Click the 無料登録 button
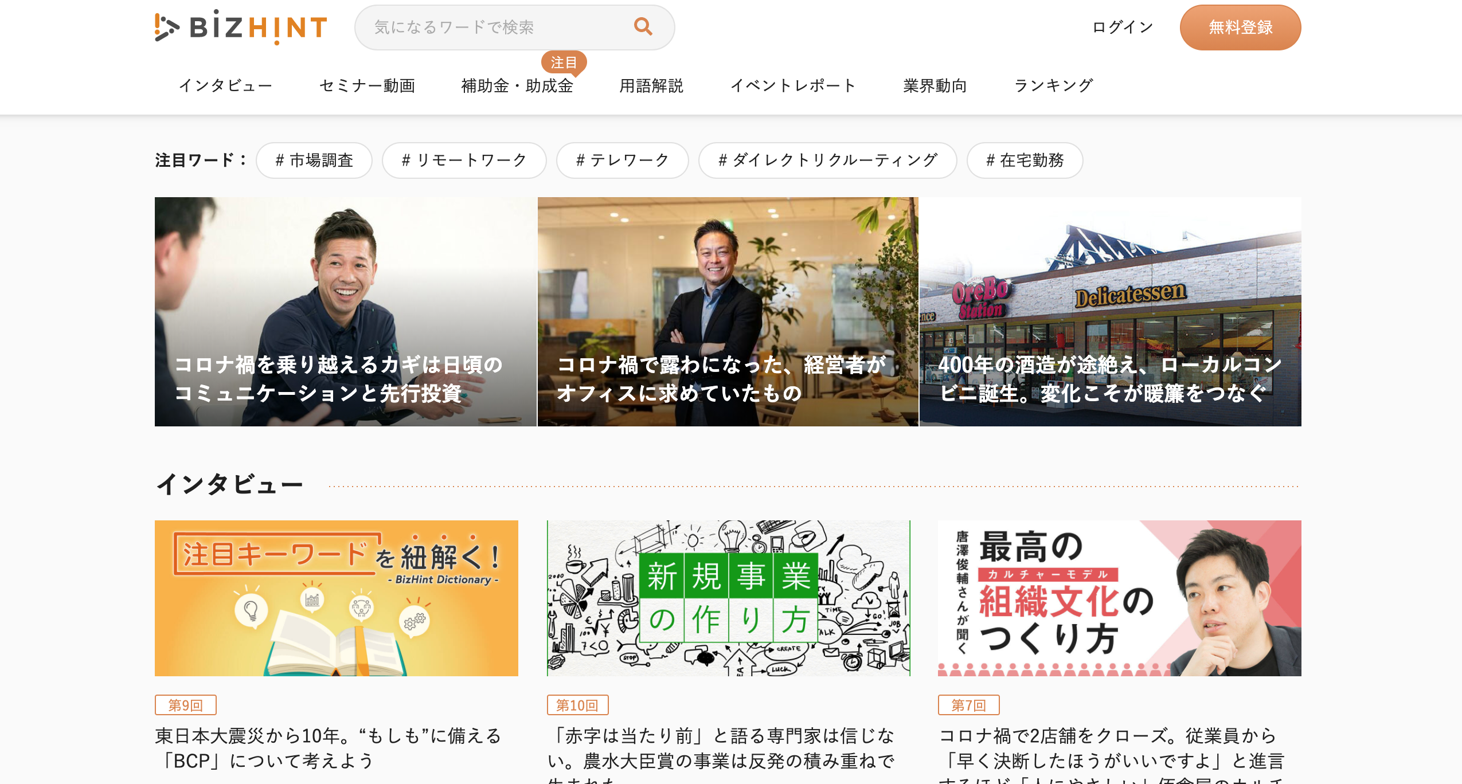This screenshot has width=1462, height=784. [1240, 27]
